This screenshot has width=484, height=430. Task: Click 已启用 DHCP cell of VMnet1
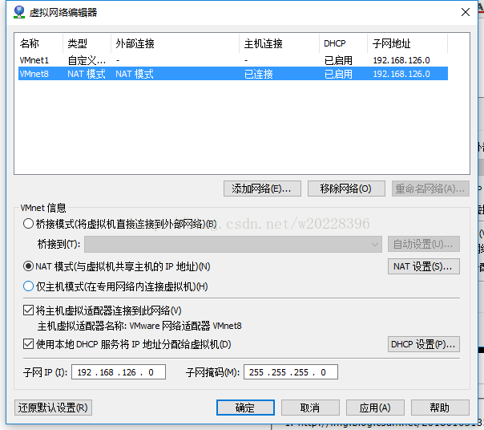[338, 60]
